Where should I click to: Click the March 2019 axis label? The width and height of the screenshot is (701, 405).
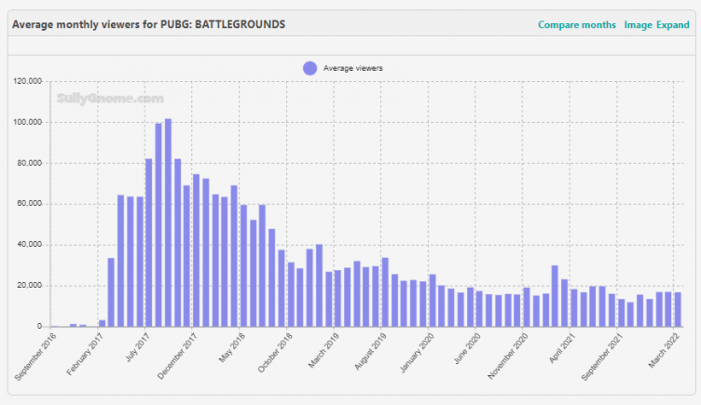[x=324, y=351]
